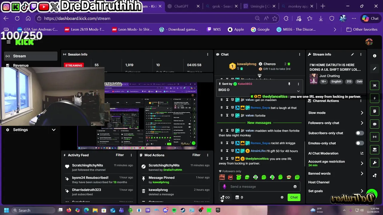Expand the Set goals section

pyautogui.click(x=362, y=191)
